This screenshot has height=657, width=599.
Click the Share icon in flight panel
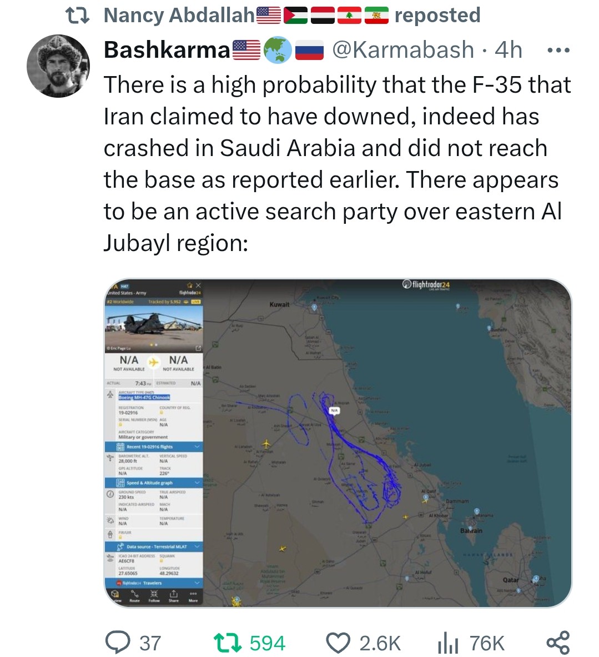click(x=174, y=595)
